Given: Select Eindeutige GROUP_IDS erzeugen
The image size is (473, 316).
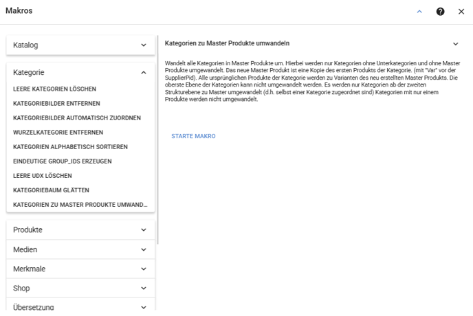Looking at the screenshot, I should click(62, 161).
